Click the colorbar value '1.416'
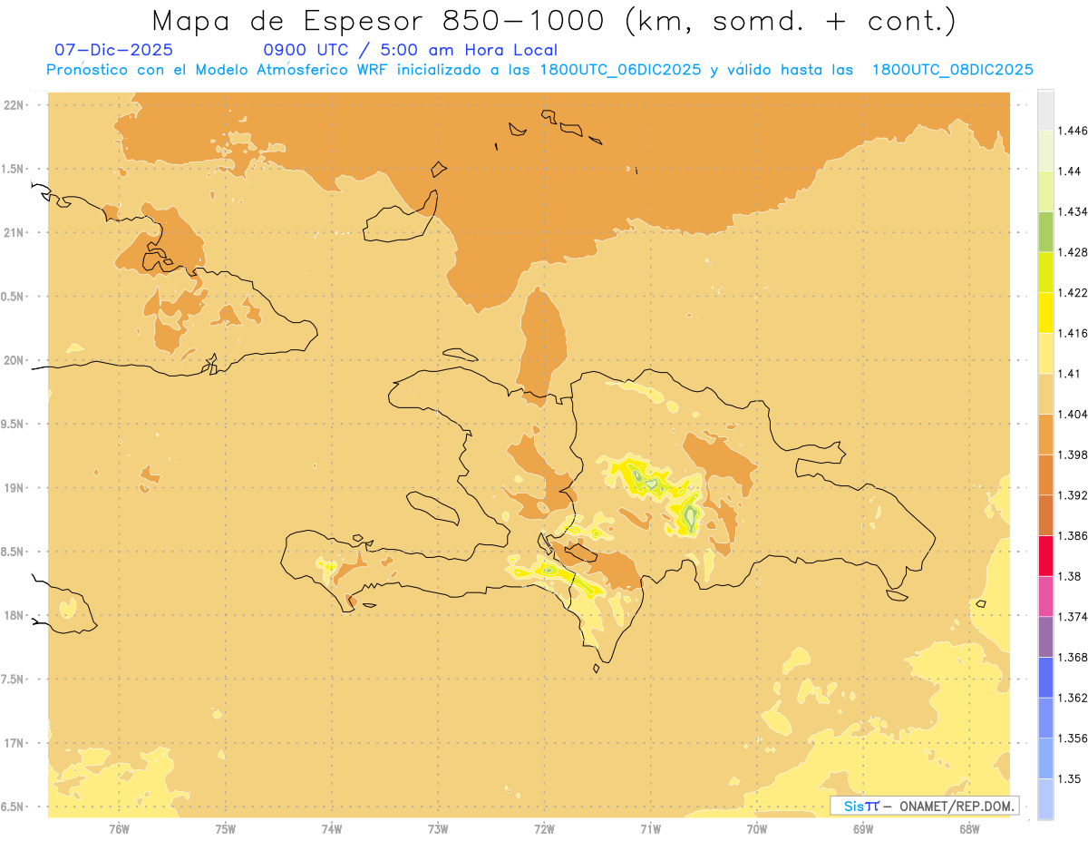The image size is (1088, 841). coord(1073,333)
